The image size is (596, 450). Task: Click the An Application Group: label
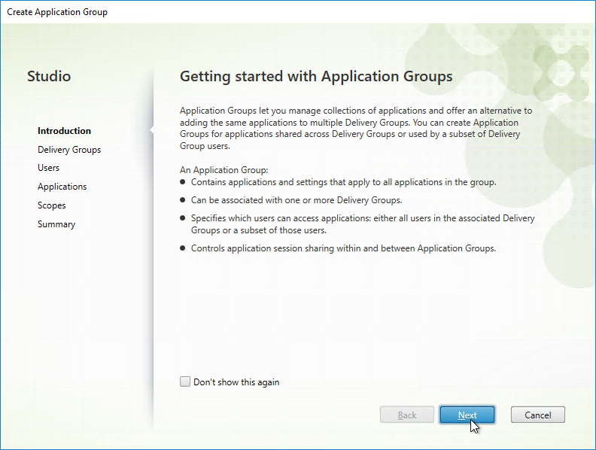pos(224,170)
